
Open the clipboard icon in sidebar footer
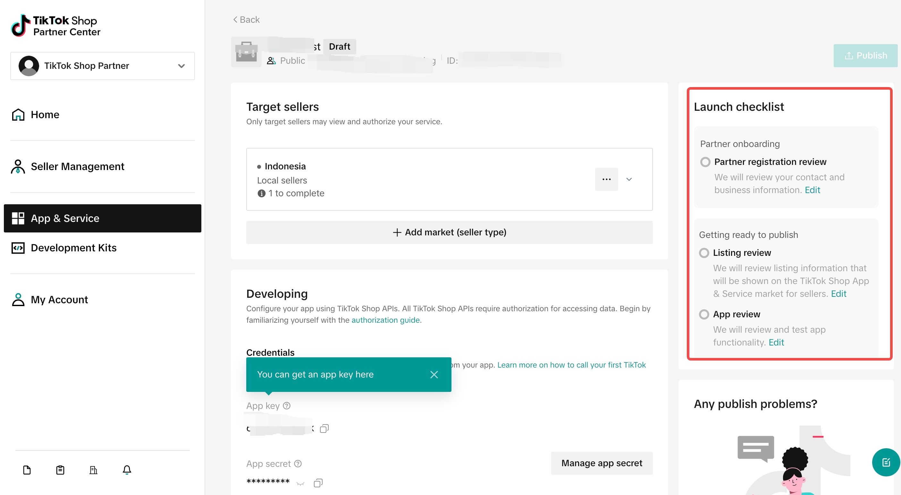tap(60, 470)
